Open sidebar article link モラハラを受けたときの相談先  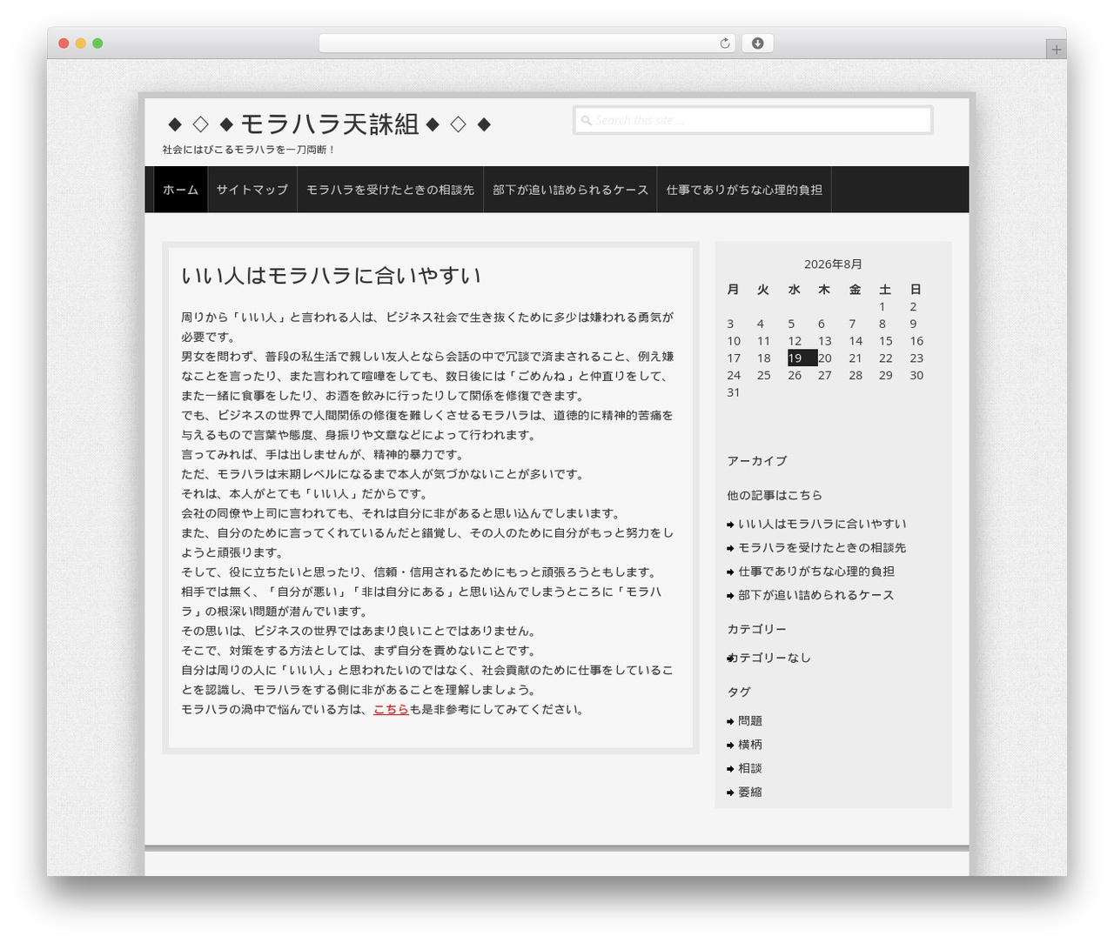tap(822, 547)
